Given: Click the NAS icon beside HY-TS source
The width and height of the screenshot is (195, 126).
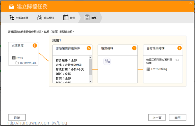Looking at the screenshot, I should pyautogui.click(x=14, y=58).
